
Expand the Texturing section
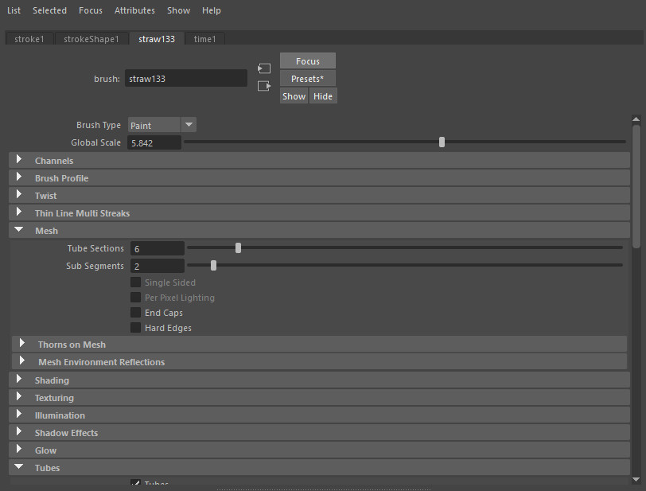[319, 397]
